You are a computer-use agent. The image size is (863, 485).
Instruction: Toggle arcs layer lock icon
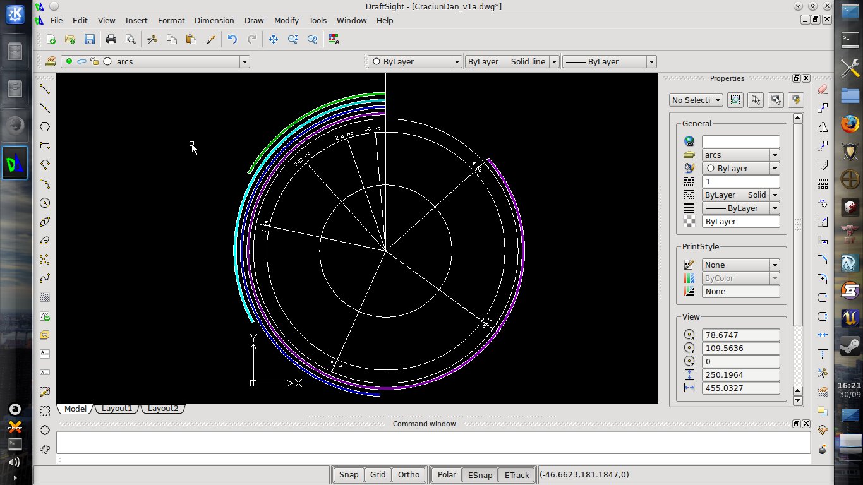tap(94, 61)
